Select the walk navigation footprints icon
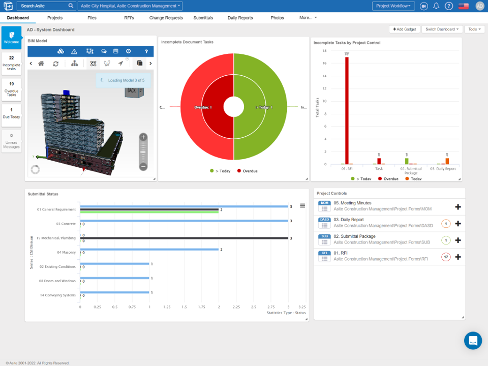The width and height of the screenshot is (488, 366). pos(107,63)
